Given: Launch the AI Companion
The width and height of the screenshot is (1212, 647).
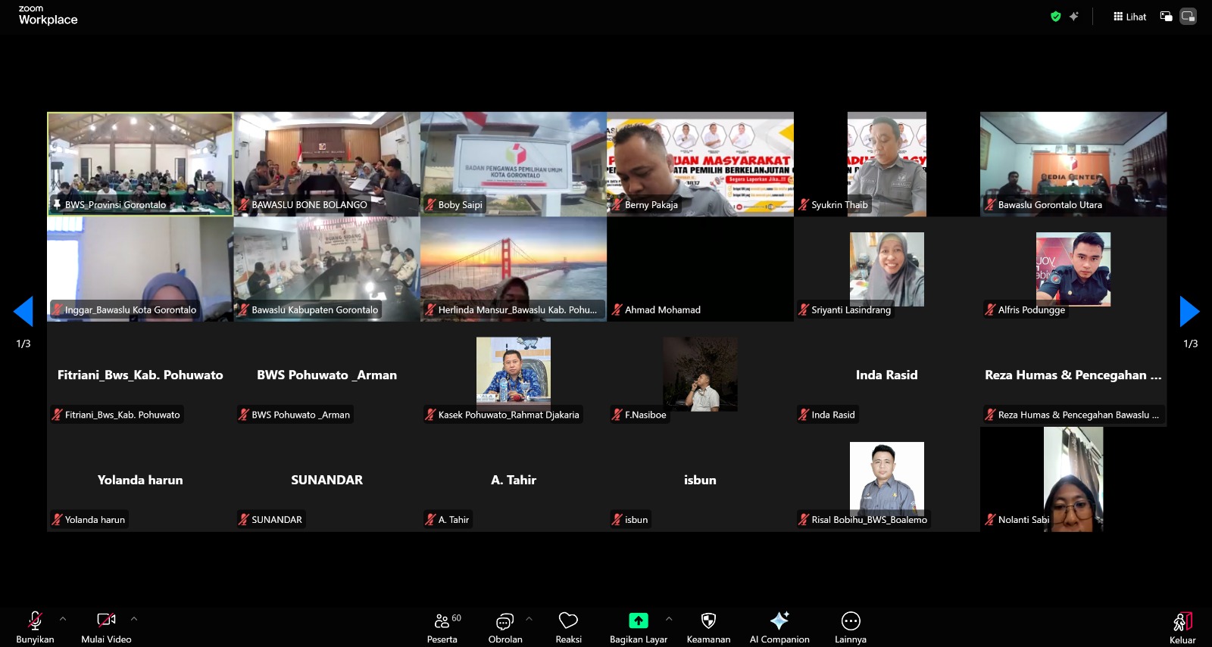Looking at the screenshot, I should pos(779,627).
